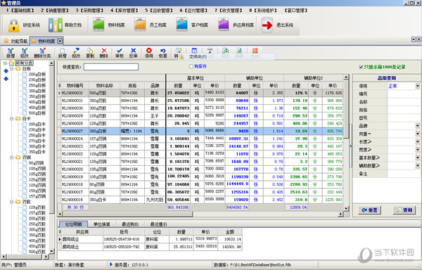Collapse the 双胶 tree folder
Screen dimensions: 422x270
pos(11,202)
